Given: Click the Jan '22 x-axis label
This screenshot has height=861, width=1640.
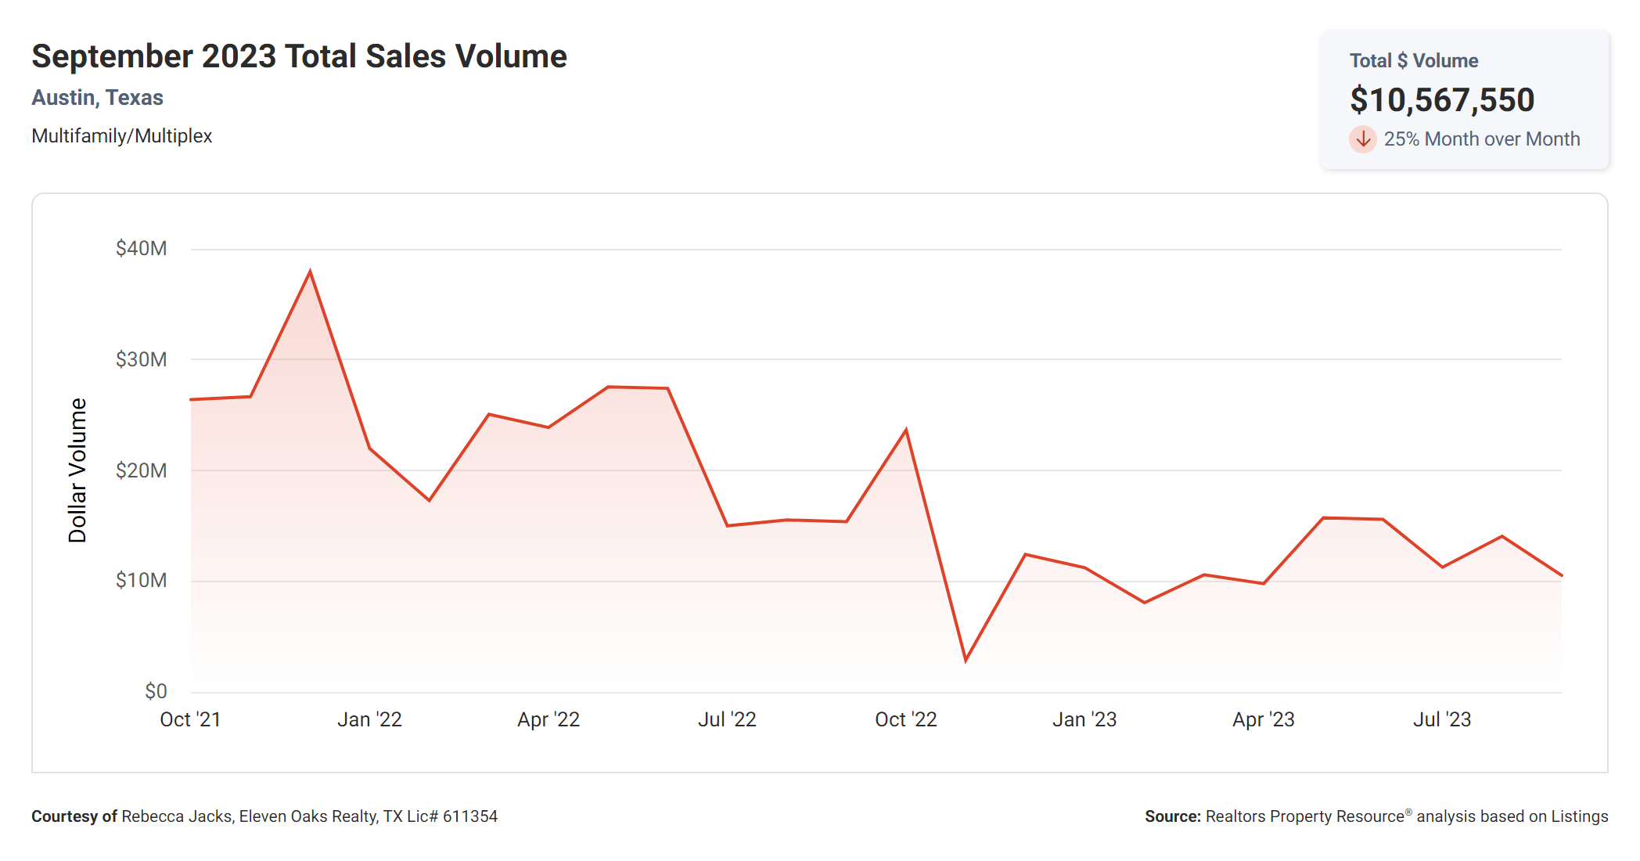Looking at the screenshot, I should (x=369, y=720).
